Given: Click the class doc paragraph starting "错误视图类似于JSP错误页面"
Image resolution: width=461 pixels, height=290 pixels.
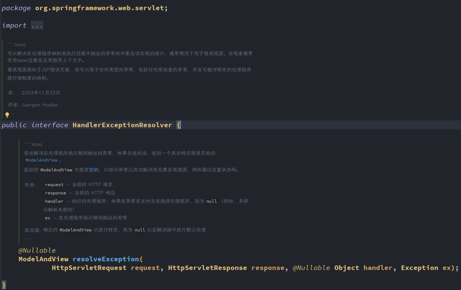Looking at the screenshot, I should click(x=129, y=74).
